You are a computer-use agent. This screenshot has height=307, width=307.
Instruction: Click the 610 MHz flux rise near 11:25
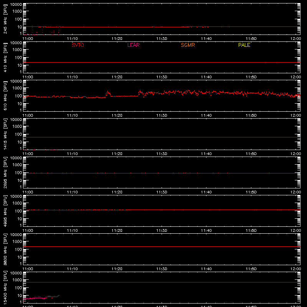pyautogui.click(x=140, y=92)
